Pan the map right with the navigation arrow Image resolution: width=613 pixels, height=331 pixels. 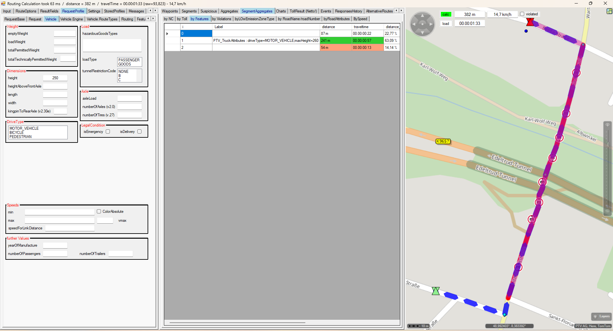[x=431, y=24]
